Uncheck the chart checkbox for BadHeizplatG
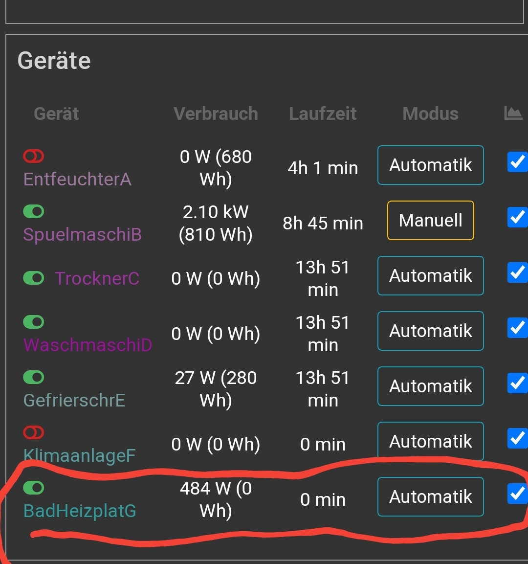 [x=517, y=494]
